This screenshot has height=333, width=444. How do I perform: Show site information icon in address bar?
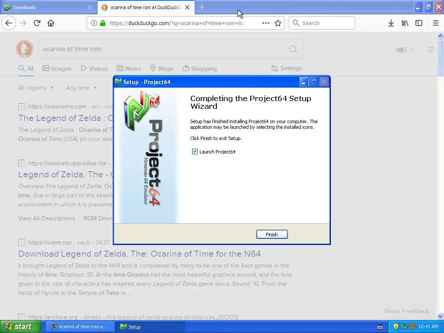pos(94,23)
